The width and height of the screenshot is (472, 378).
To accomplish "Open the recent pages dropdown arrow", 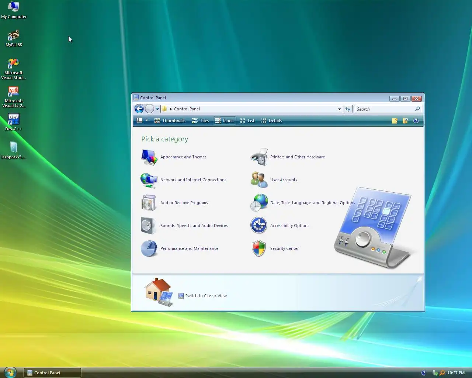I will tap(157, 109).
